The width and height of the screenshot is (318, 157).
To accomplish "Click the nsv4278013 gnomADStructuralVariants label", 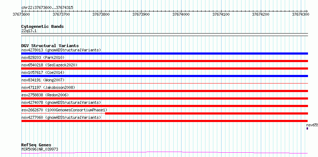I will tap(61, 50).
